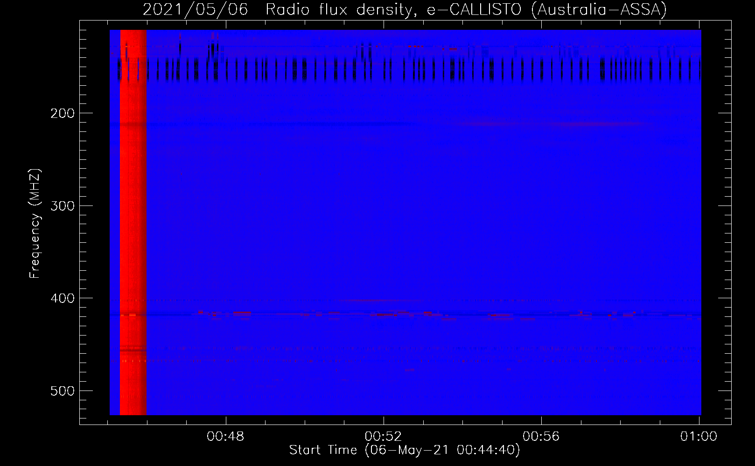This screenshot has height=466, width=755.
Task: Select the "Frequency (MHZ)" y-axis label
Action: pyautogui.click(x=35, y=224)
